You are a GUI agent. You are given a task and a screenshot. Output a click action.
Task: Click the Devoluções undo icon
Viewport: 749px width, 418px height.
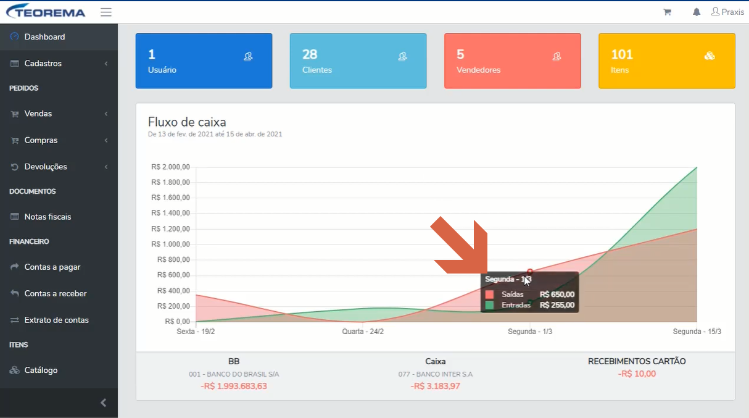click(x=15, y=167)
